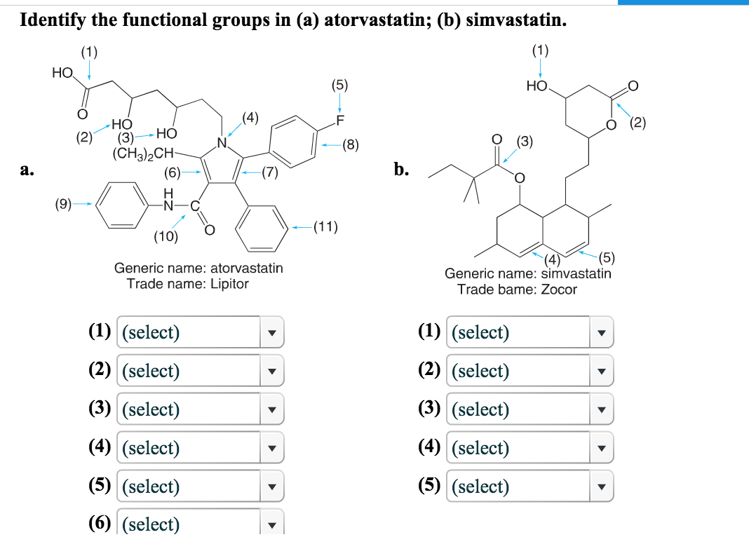This screenshot has width=749, height=544.
Task: Open the atorvastatin (2) select menu
Action: [200, 371]
